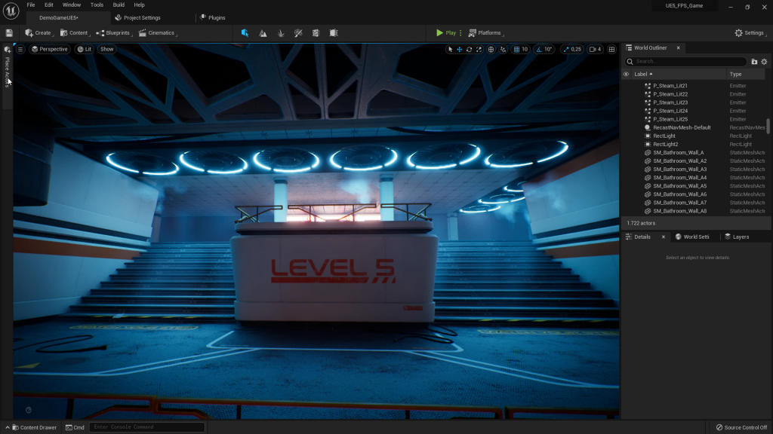Toggle rotation snapping angle icon
Image resolution: width=773 pixels, height=434 pixels.
tap(539, 49)
